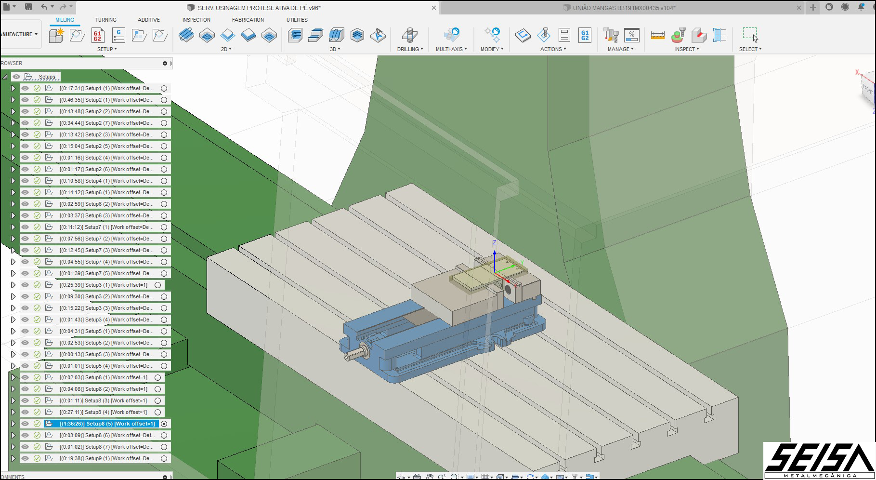Open the Manufacture workspace dropdown
The height and width of the screenshot is (480, 876).
[x=19, y=34]
